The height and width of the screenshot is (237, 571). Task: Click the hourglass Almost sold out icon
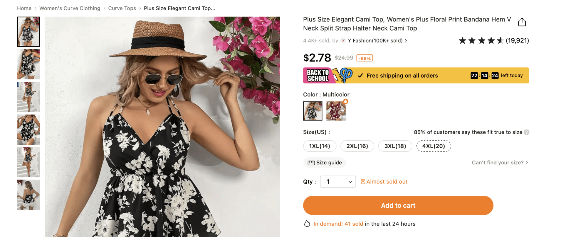[363, 182]
